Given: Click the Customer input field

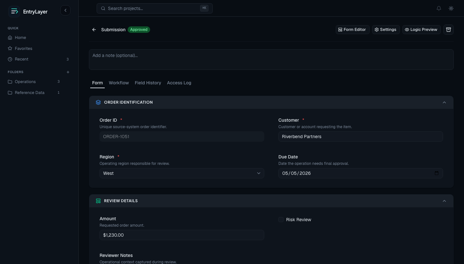Looking at the screenshot, I should tap(361, 137).
